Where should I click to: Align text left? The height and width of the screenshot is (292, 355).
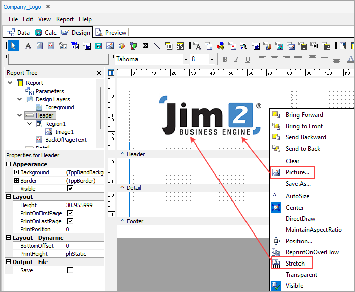pos(263,59)
